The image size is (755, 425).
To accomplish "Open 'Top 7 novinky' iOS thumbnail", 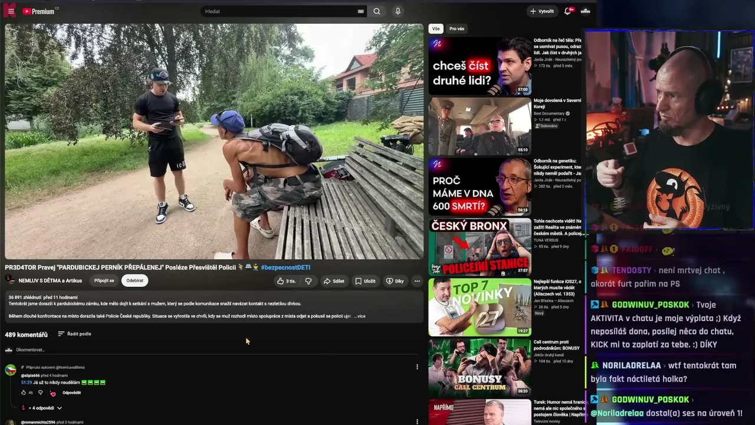I will pos(480,307).
